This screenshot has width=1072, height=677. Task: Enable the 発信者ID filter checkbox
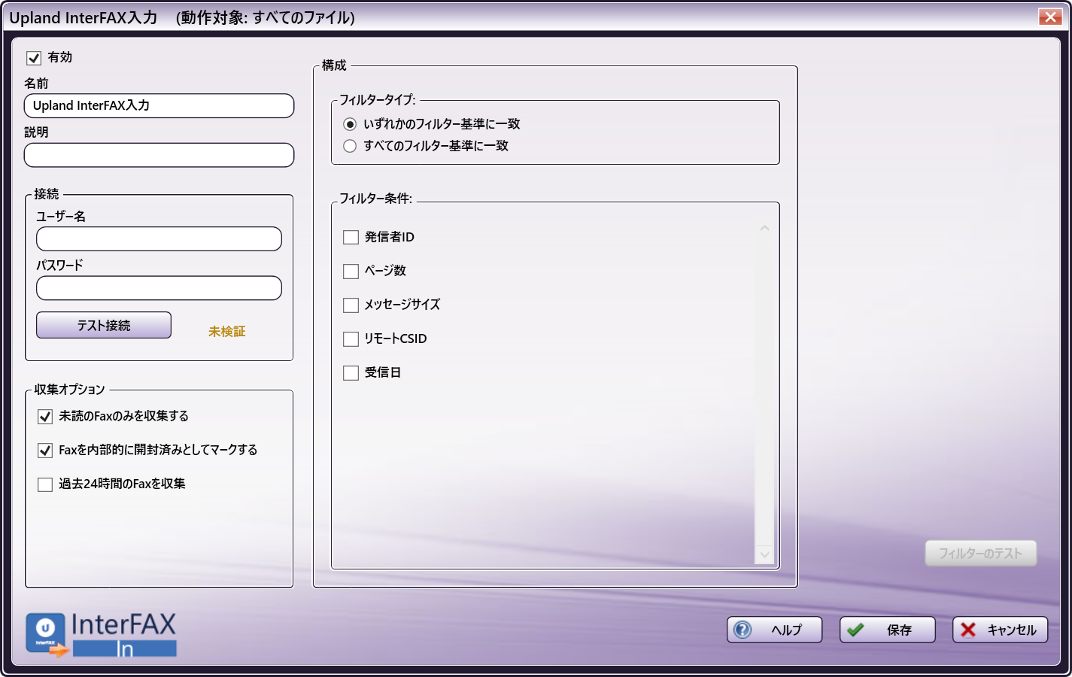[351, 238]
